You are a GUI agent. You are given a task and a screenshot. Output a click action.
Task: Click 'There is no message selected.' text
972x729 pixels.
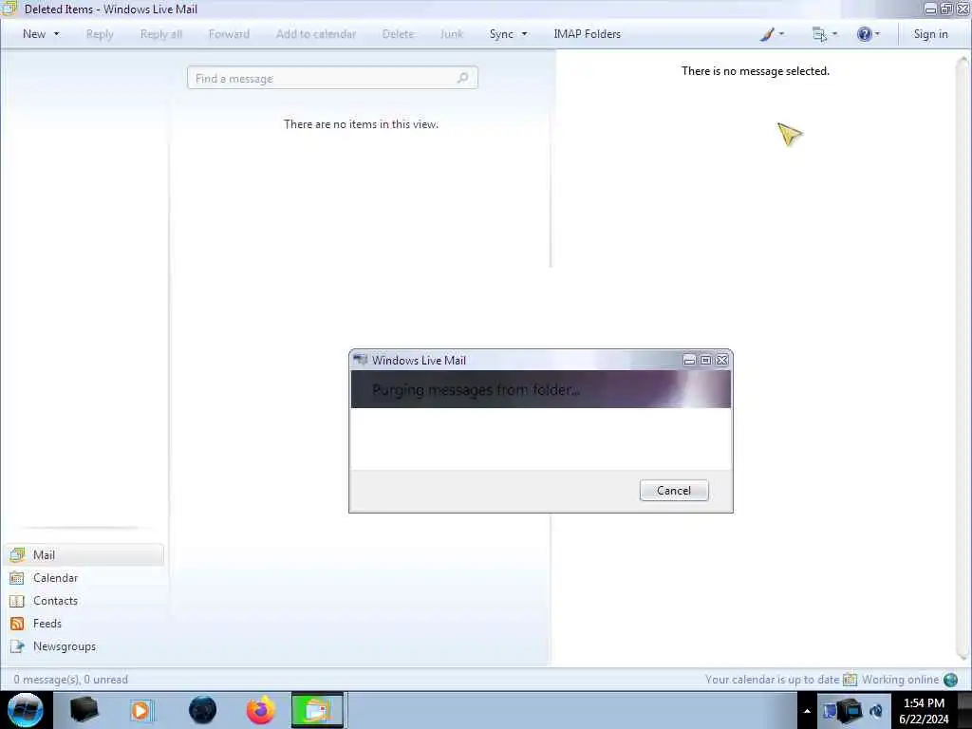pyautogui.click(x=755, y=71)
